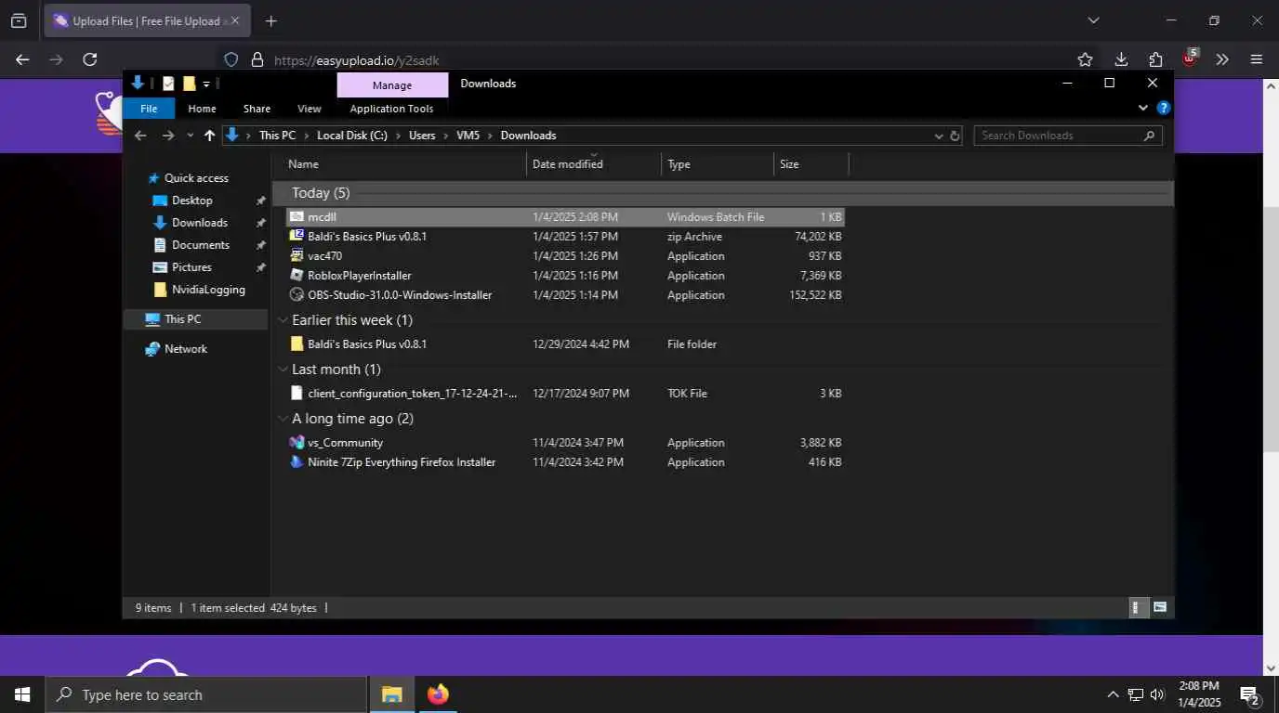Open the notification center in the taskbar
Screen dimensions: 1279x713
pos(1250,694)
